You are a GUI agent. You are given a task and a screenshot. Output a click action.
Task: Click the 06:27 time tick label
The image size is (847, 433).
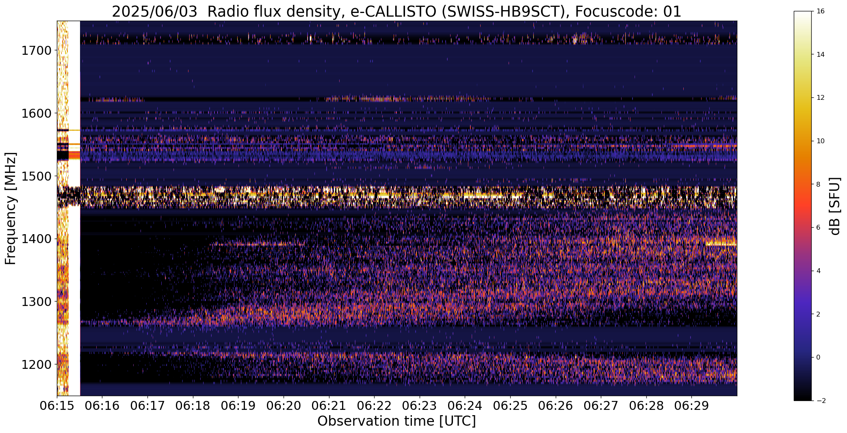[x=601, y=406]
